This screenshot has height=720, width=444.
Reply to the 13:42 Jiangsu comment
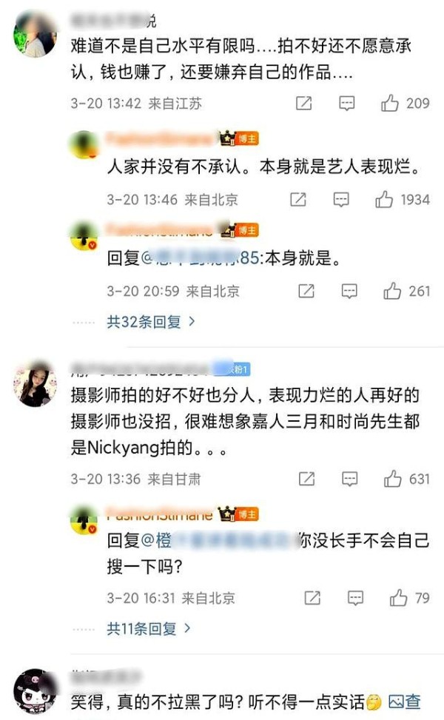pyautogui.click(x=346, y=103)
